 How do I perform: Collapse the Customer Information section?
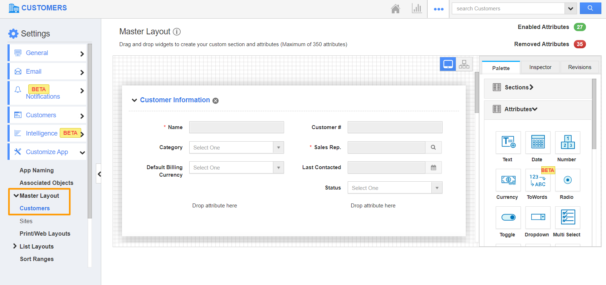click(x=135, y=100)
